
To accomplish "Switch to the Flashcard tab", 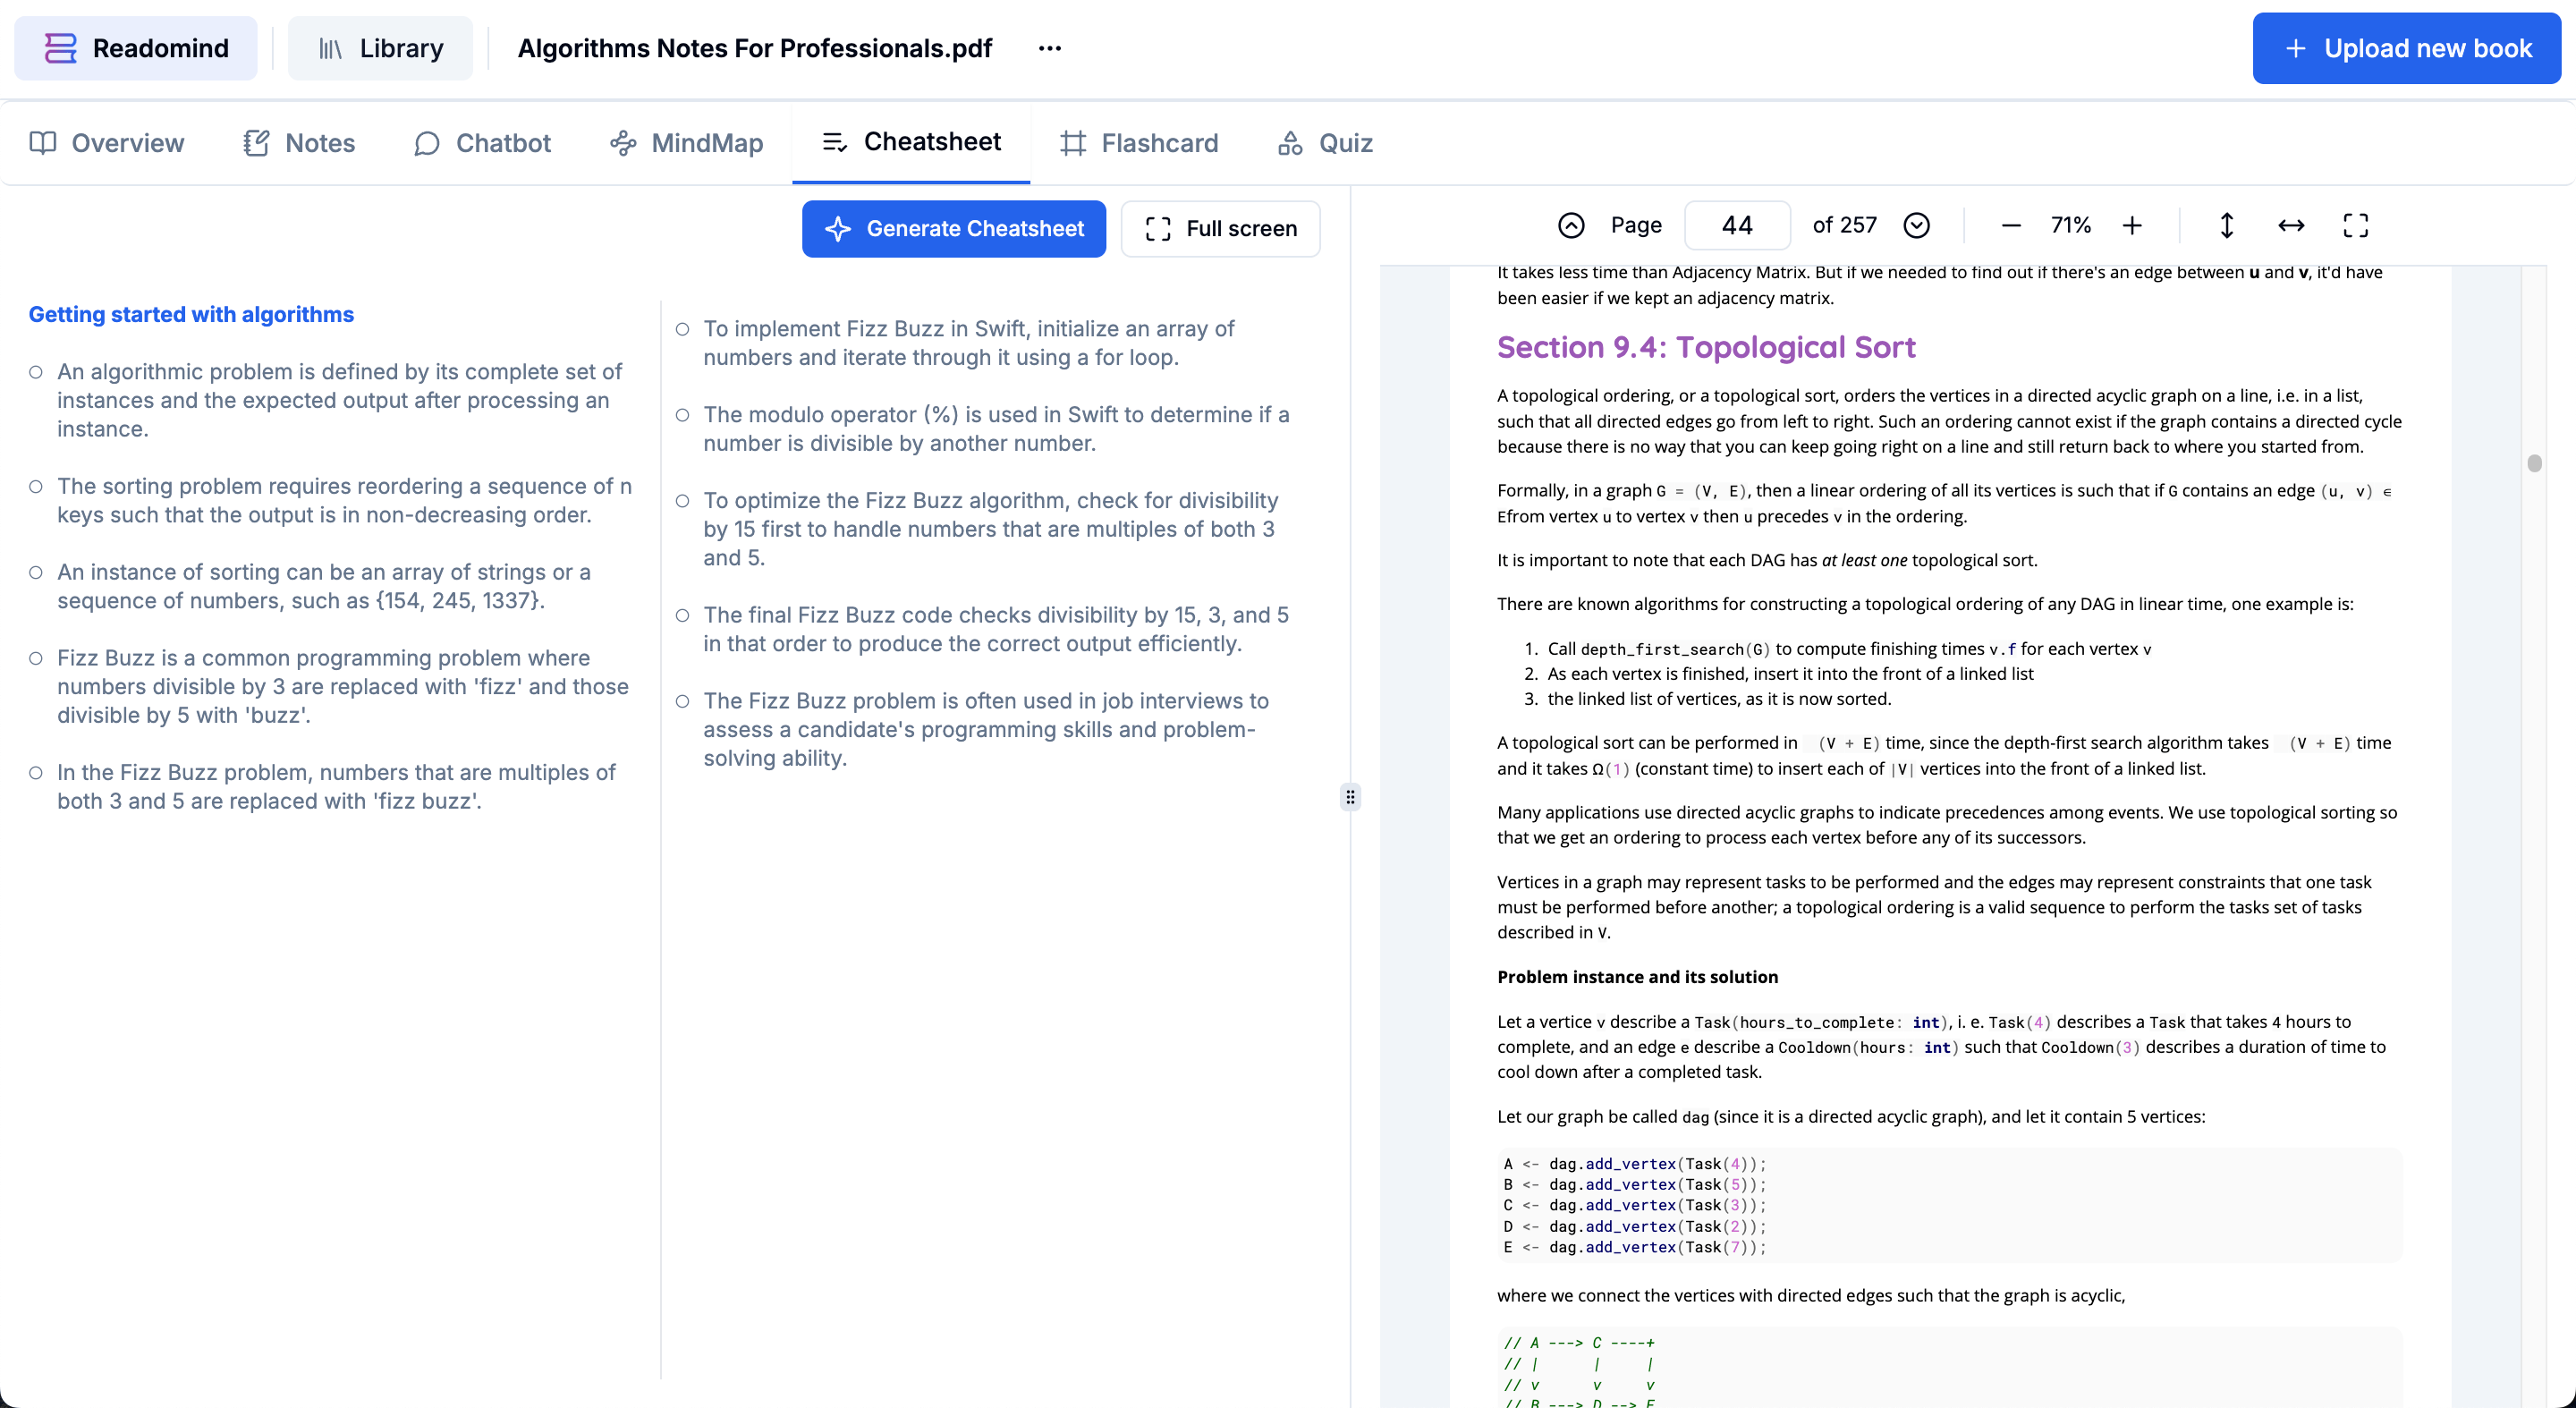I will [x=1139, y=143].
